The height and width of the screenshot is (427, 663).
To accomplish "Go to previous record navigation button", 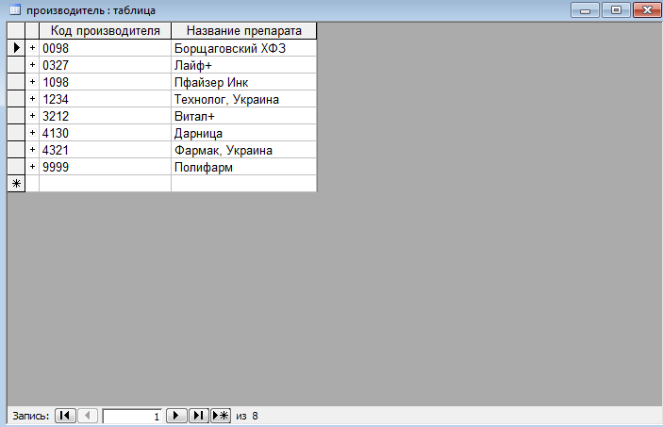I will tap(88, 416).
